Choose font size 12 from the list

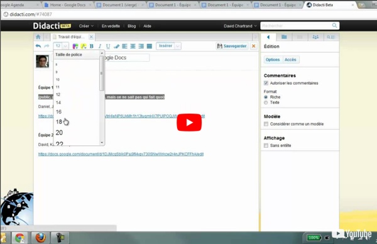click(x=58, y=94)
